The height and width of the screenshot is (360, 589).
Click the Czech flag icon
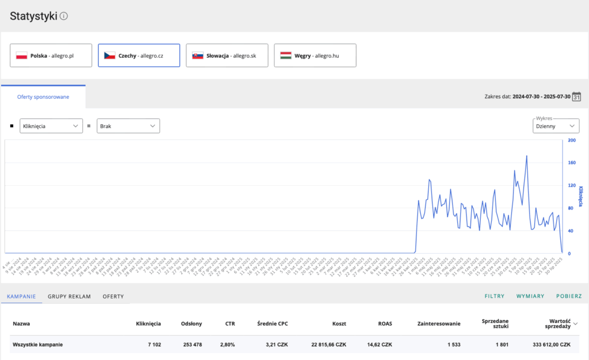109,56
